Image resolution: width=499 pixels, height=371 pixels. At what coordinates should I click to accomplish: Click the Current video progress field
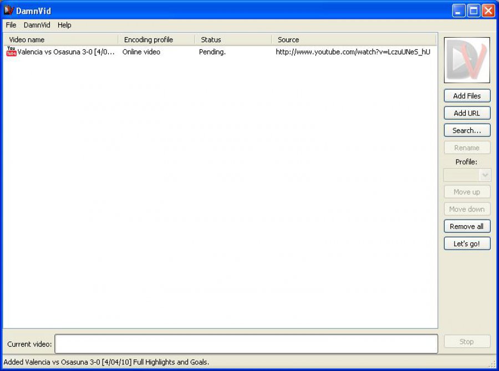(246, 344)
